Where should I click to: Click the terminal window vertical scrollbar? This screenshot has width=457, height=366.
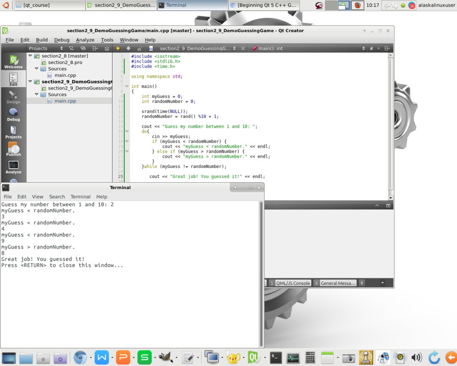coord(261,273)
